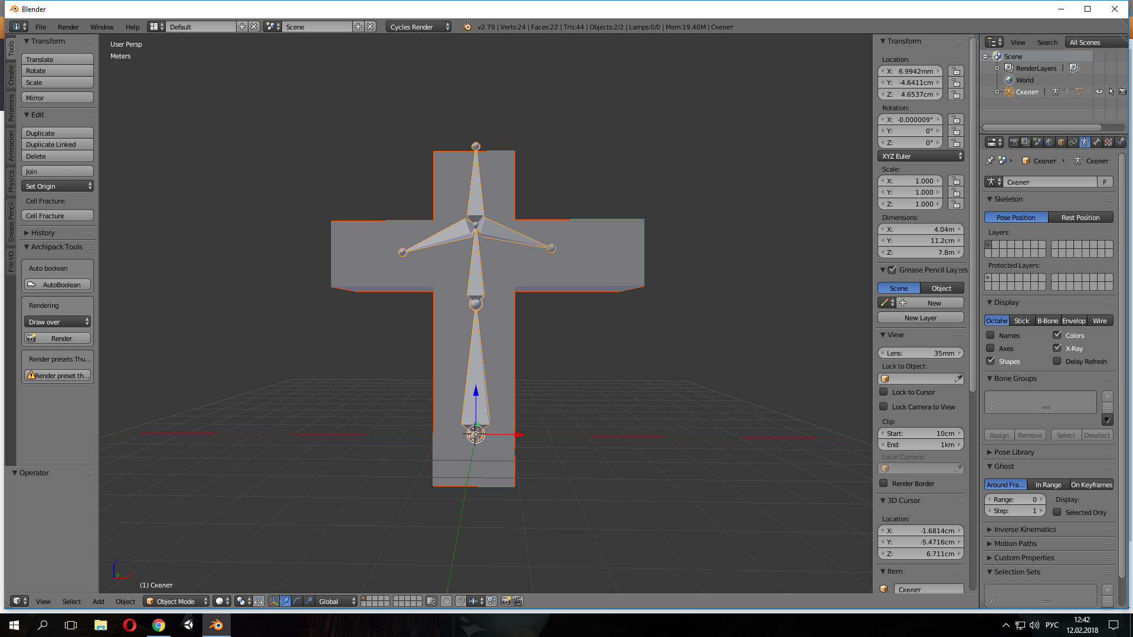Image resolution: width=1133 pixels, height=637 pixels.
Task: Select the rotate manipulator arc icon
Action: [297, 601]
